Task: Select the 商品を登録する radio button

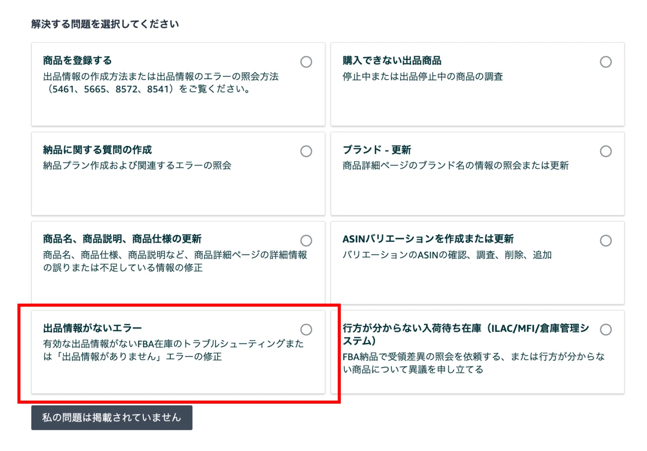Action: tap(306, 62)
